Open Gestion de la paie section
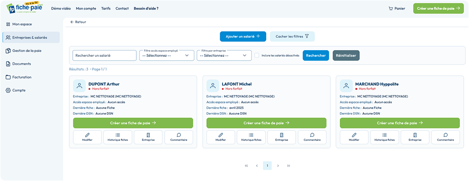 click(x=23, y=51)
